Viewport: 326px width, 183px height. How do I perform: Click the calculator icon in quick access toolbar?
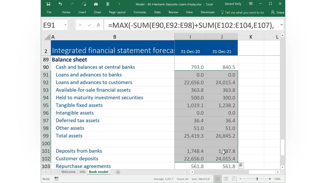point(108,4)
